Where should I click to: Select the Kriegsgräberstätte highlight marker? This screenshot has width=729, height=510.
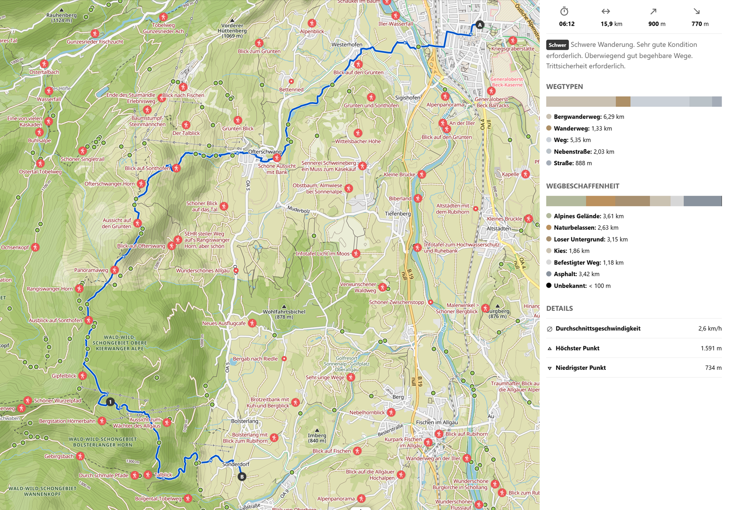[513, 41]
